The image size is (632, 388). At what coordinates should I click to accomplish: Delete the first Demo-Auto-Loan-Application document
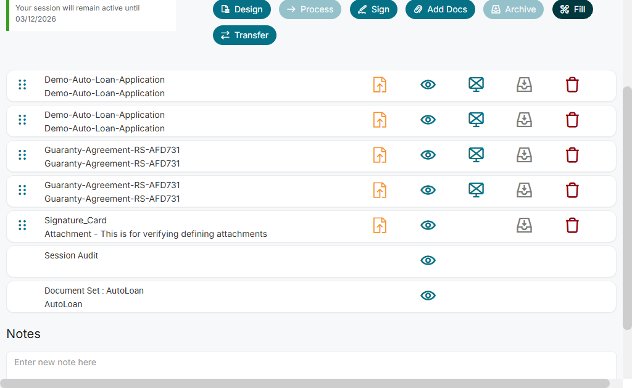(572, 85)
